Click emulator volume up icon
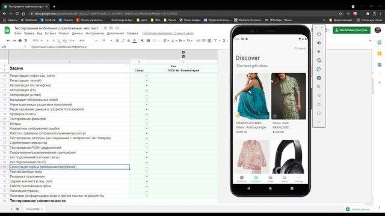Image resolution: width=385 pixels, height=216 pixels. 319,43
